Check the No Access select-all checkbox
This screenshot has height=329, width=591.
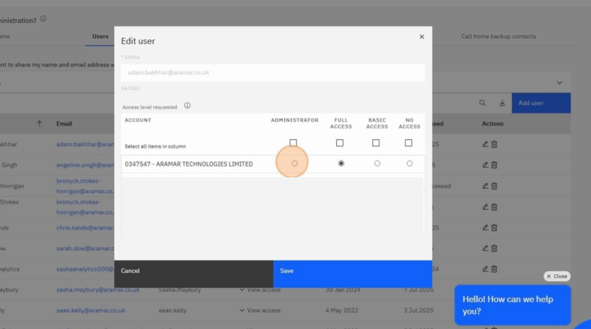(x=409, y=143)
